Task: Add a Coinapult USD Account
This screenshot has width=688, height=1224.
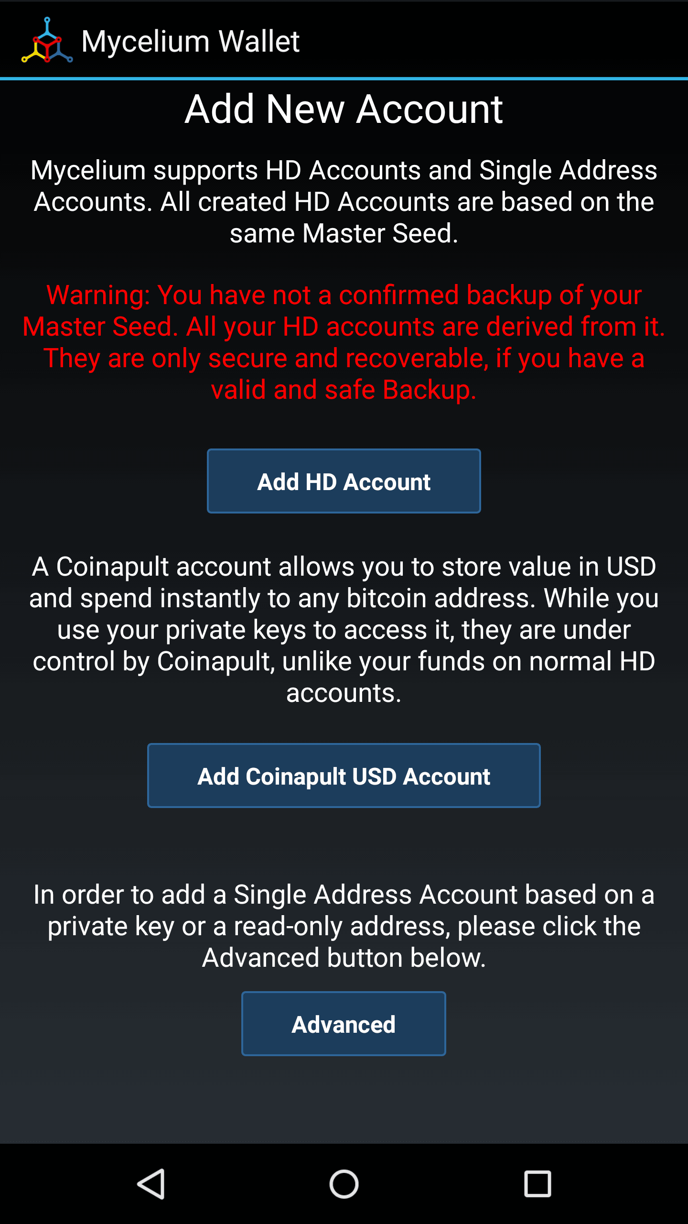Action: click(344, 776)
